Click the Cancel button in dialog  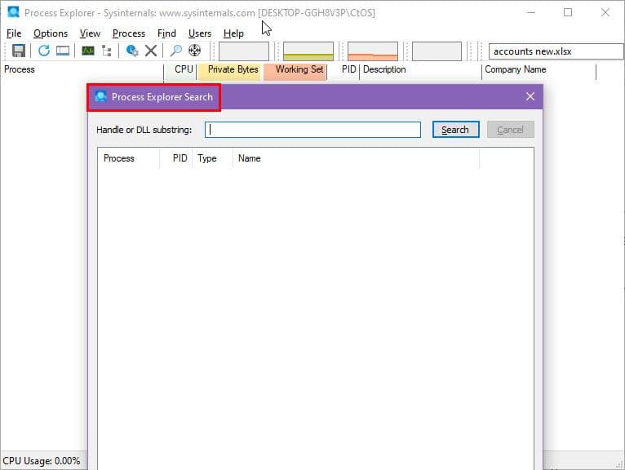click(510, 130)
